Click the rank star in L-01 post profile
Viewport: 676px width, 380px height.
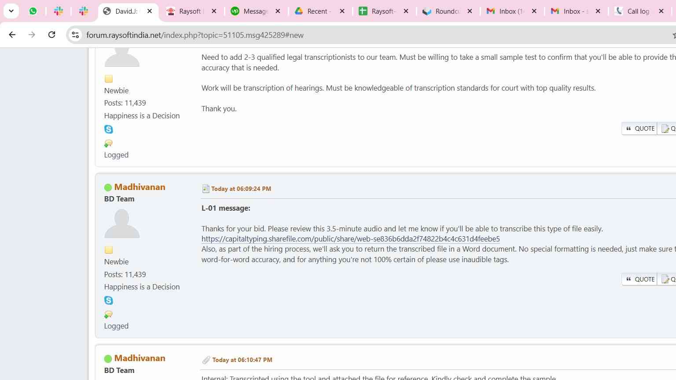[x=109, y=250]
